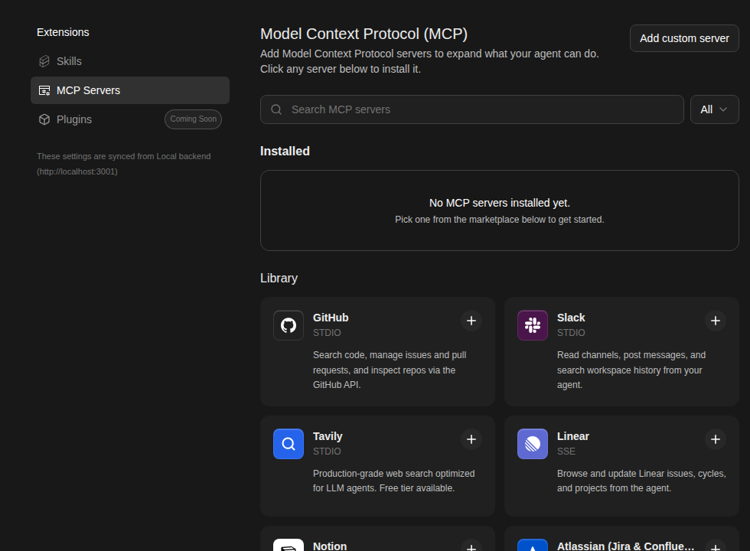750x551 pixels.
Task: Add the Slack server via plus
Action: coord(715,321)
